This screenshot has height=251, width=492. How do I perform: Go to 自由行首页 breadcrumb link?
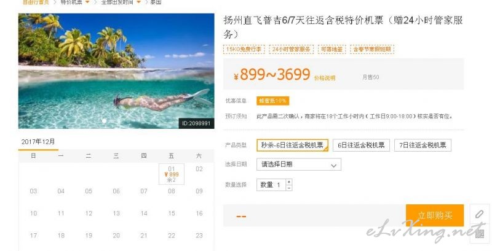tap(36, 2)
